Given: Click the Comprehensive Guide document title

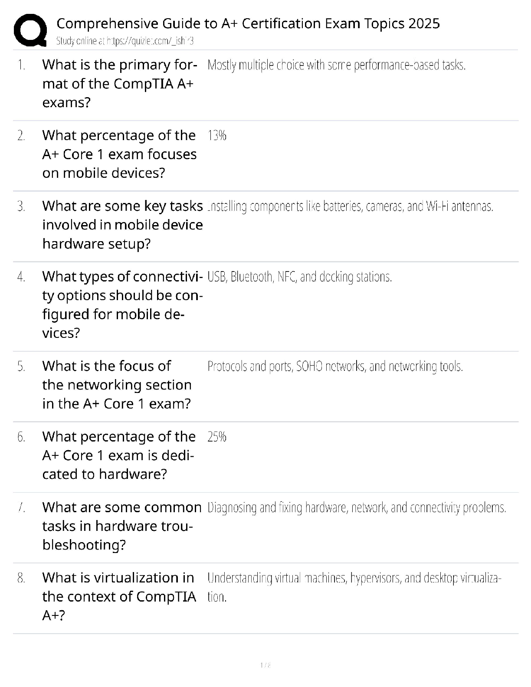Looking at the screenshot, I should [248, 23].
